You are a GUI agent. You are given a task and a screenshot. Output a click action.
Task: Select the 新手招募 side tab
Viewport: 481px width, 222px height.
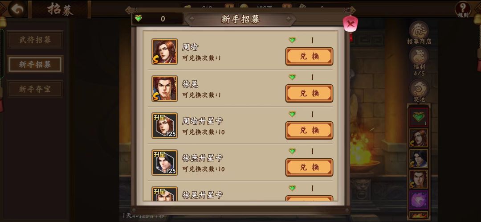click(35, 65)
